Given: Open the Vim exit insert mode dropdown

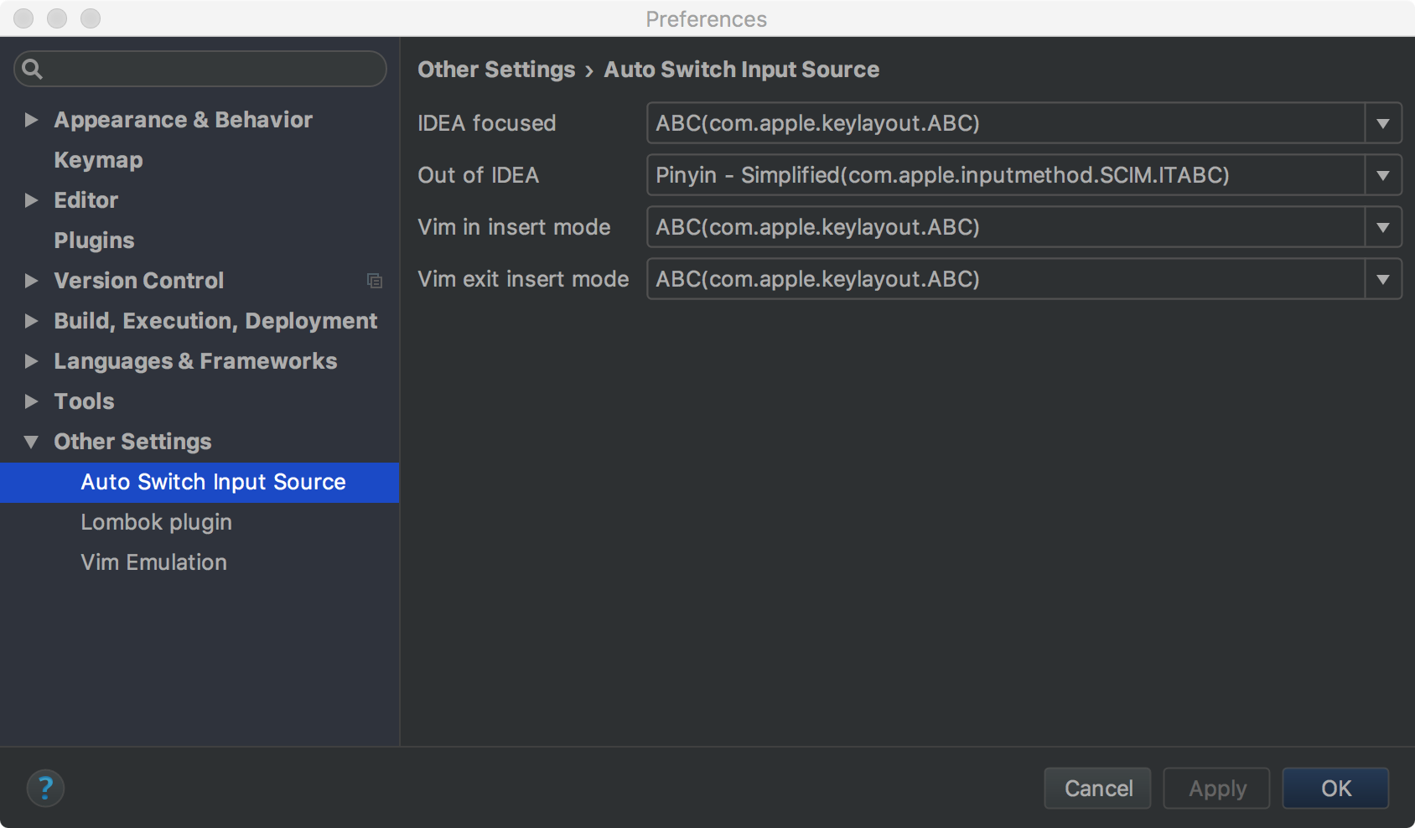Looking at the screenshot, I should [x=1383, y=279].
